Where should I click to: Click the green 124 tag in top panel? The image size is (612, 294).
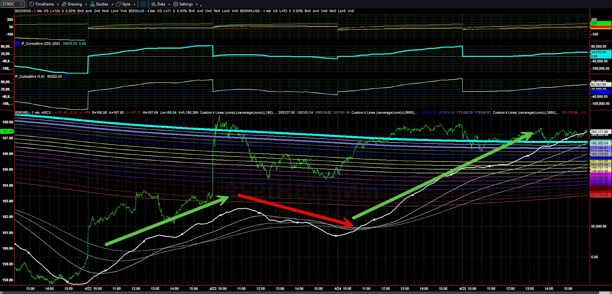tap(600, 23)
